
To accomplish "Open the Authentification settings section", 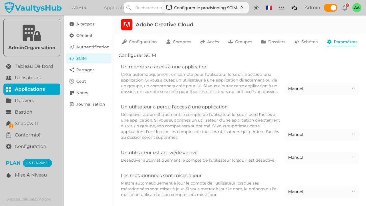I will click(x=89, y=47).
